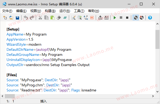This screenshot has height=104, width=160.
Task: Click the 1: 1 cursor position indicator
Action: 10,101
